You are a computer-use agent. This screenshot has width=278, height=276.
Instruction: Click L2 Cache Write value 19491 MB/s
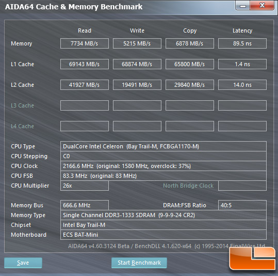(x=137, y=85)
